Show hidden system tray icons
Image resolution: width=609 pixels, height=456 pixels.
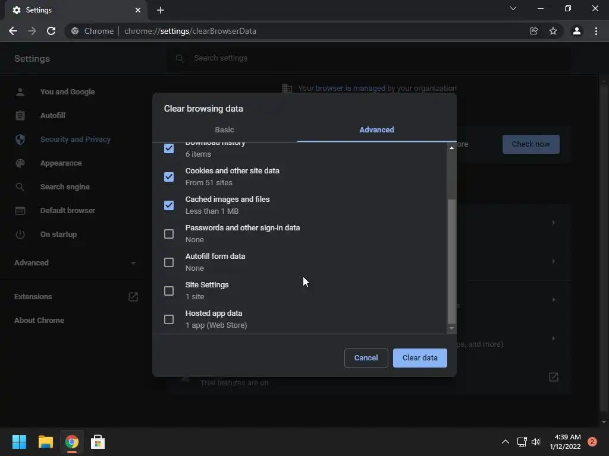[506, 442]
